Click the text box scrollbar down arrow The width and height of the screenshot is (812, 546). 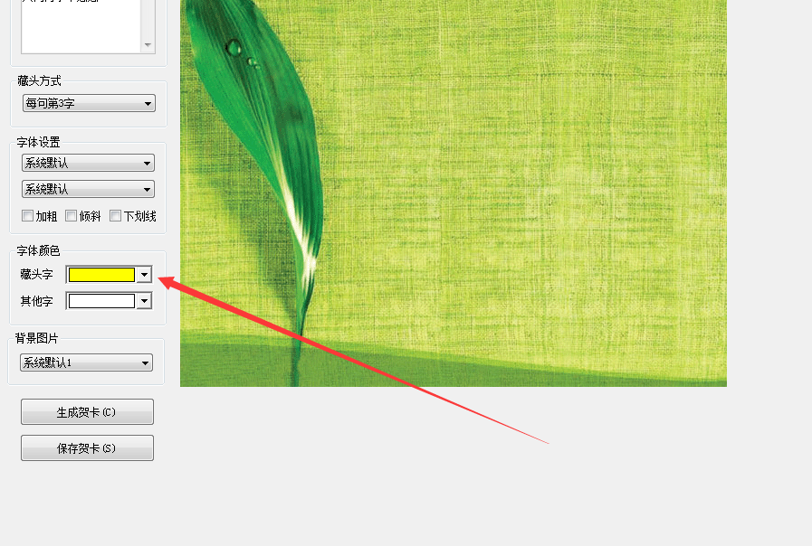[148, 45]
